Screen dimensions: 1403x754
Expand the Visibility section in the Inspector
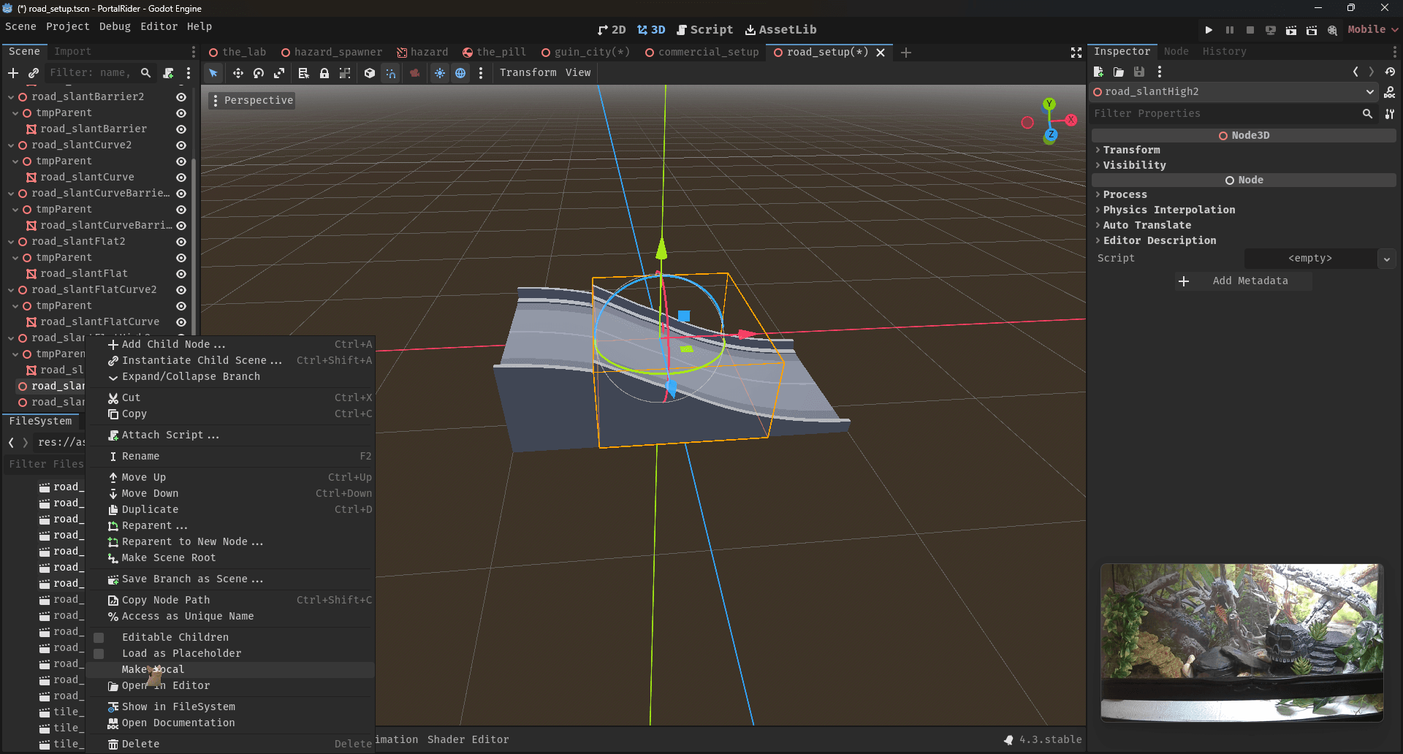pyautogui.click(x=1244, y=165)
